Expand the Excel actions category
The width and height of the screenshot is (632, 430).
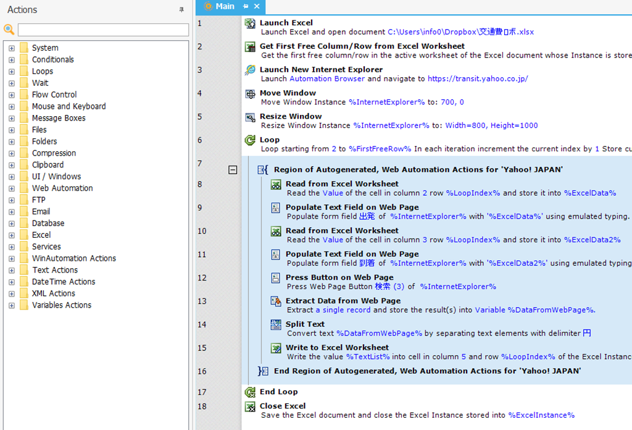12,235
